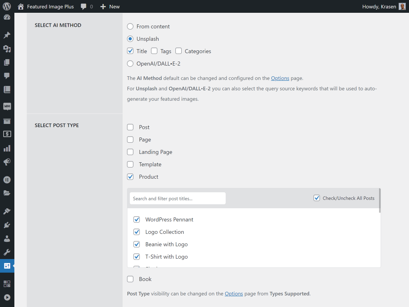
Task: Click the SELECT AI METHOD heading
Action: coord(58,25)
